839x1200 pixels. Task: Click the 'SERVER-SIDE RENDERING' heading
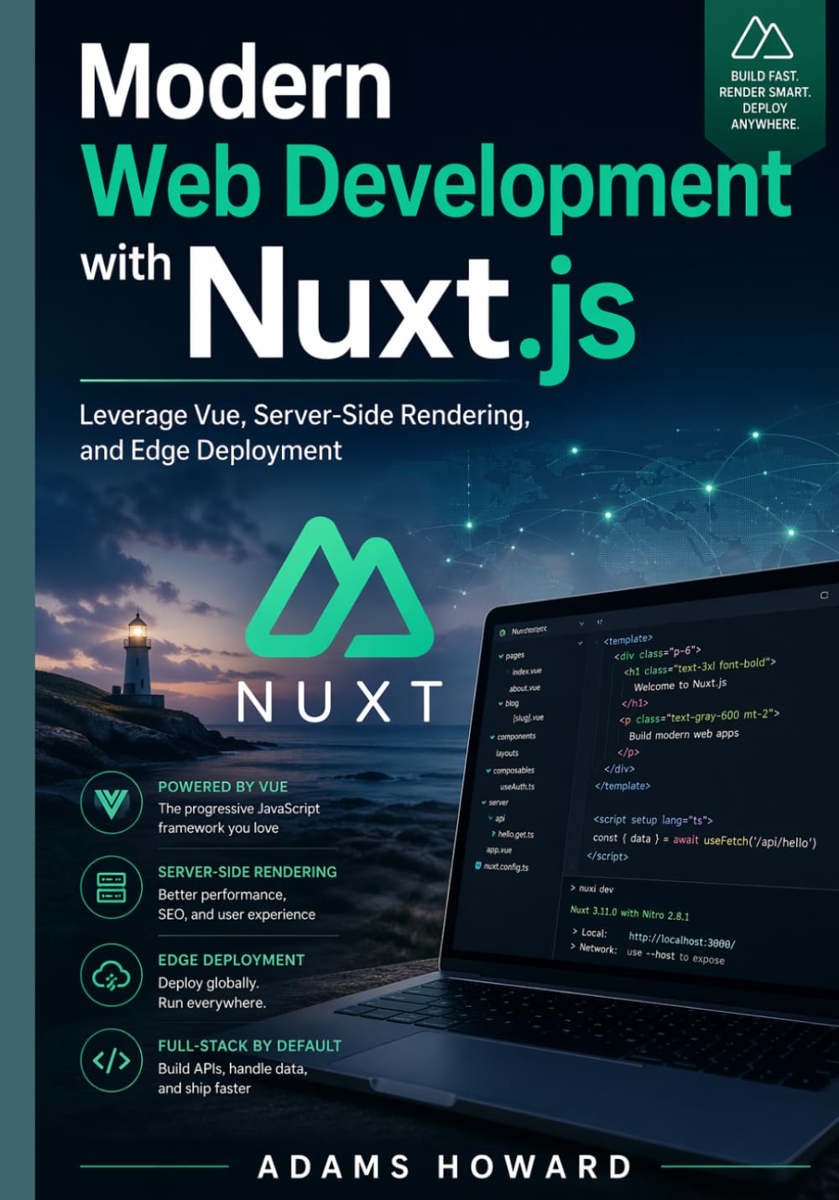pyautogui.click(x=248, y=872)
